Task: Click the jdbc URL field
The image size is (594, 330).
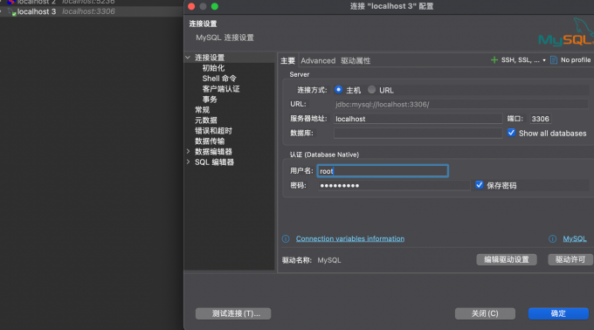Action: click(x=461, y=105)
